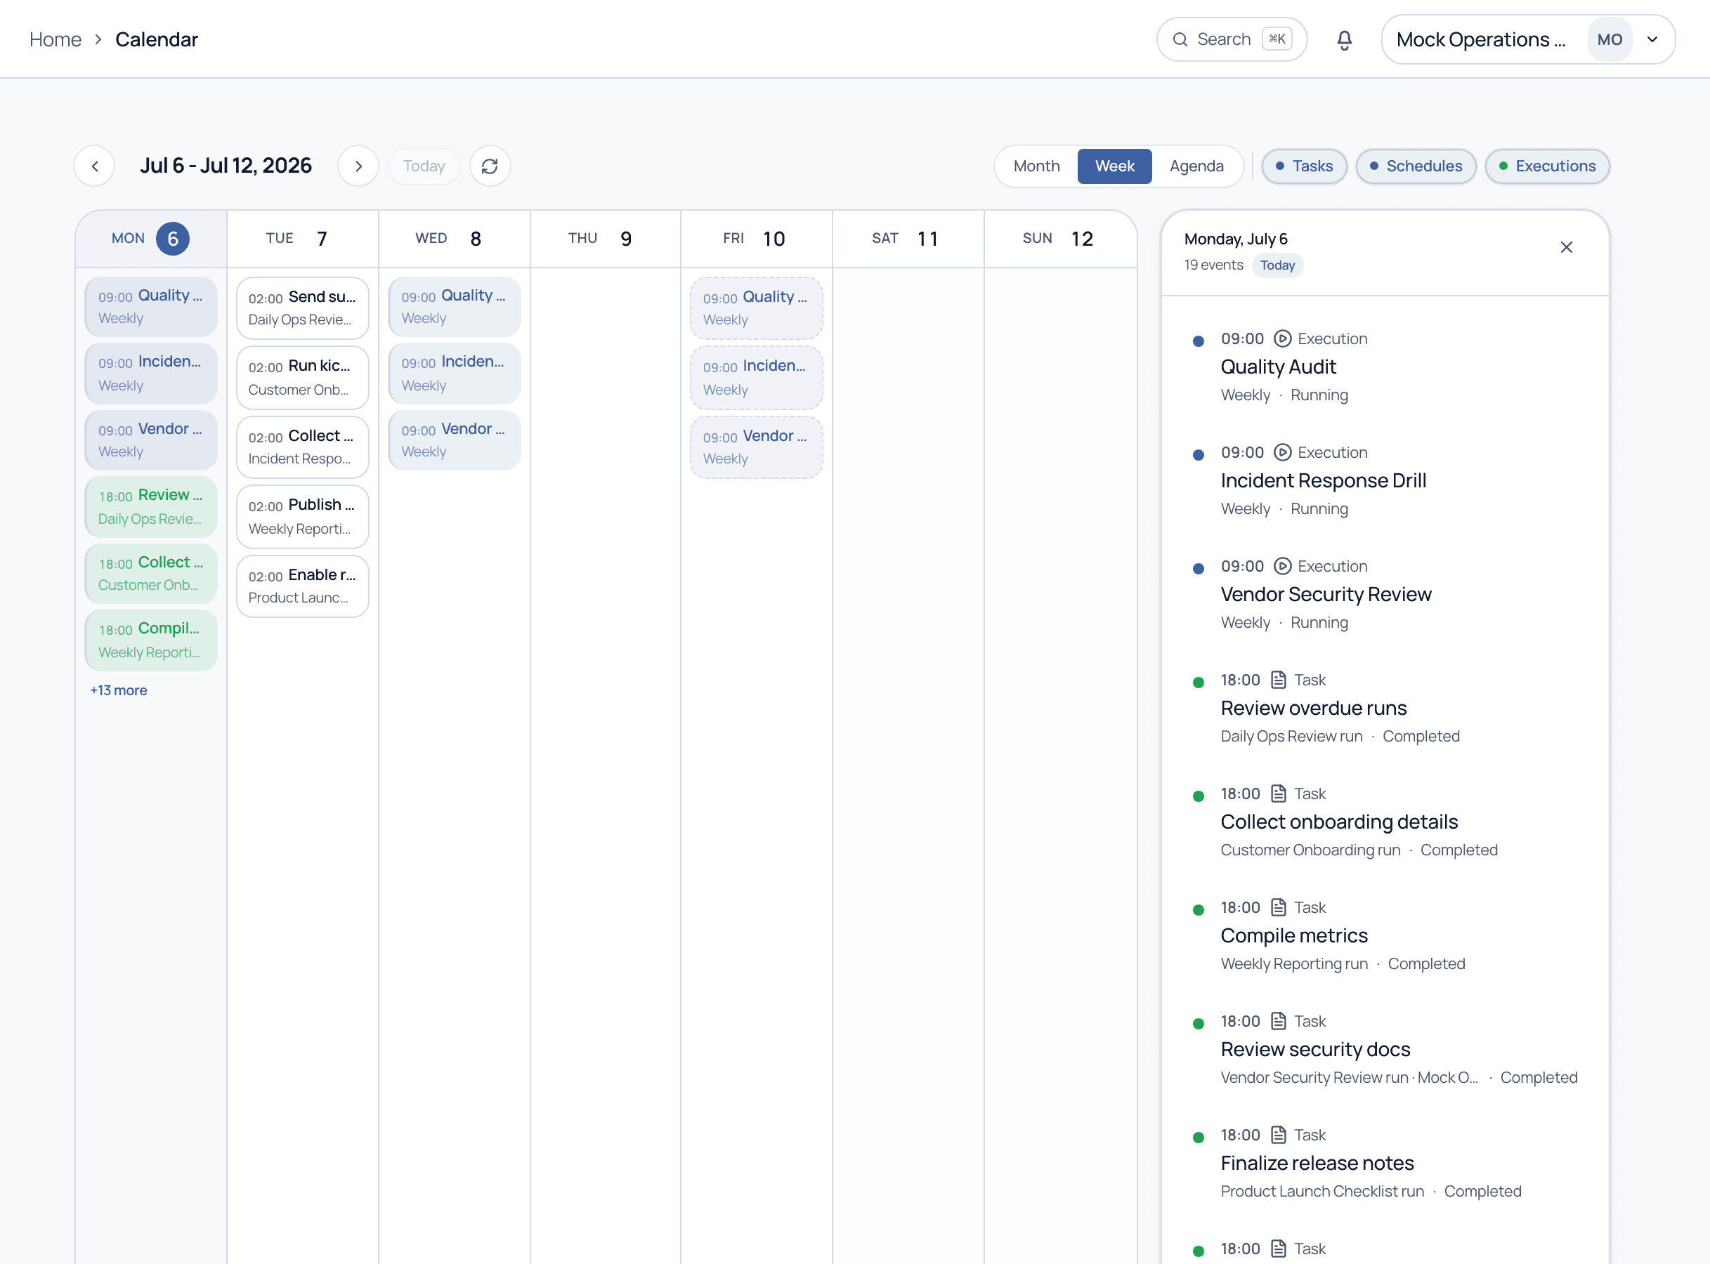Click Task icon for Finalize release notes
The height and width of the screenshot is (1264, 1710).
point(1279,1135)
